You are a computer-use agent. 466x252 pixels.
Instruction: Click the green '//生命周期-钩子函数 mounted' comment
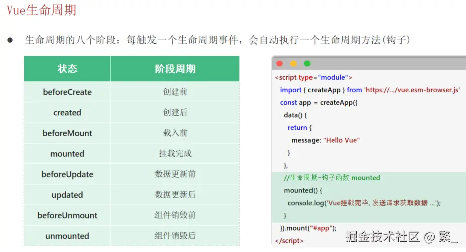(x=332, y=178)
